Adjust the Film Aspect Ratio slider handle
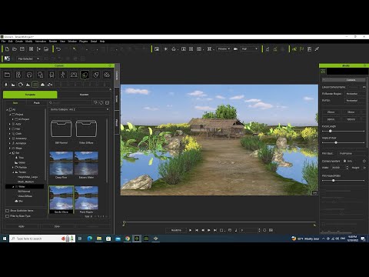The height and width of the screenshot is (277, 369). tap(334, 181)
